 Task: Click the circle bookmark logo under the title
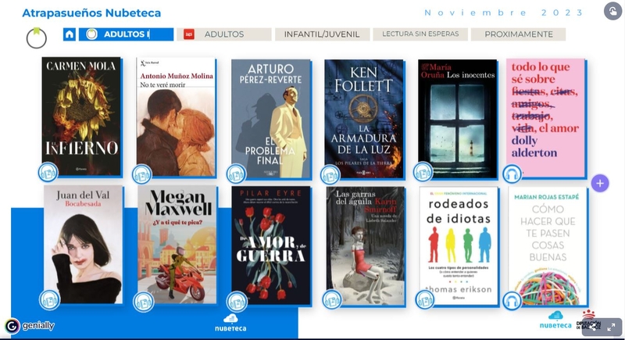pyautogui.click(x=36, y=38)
